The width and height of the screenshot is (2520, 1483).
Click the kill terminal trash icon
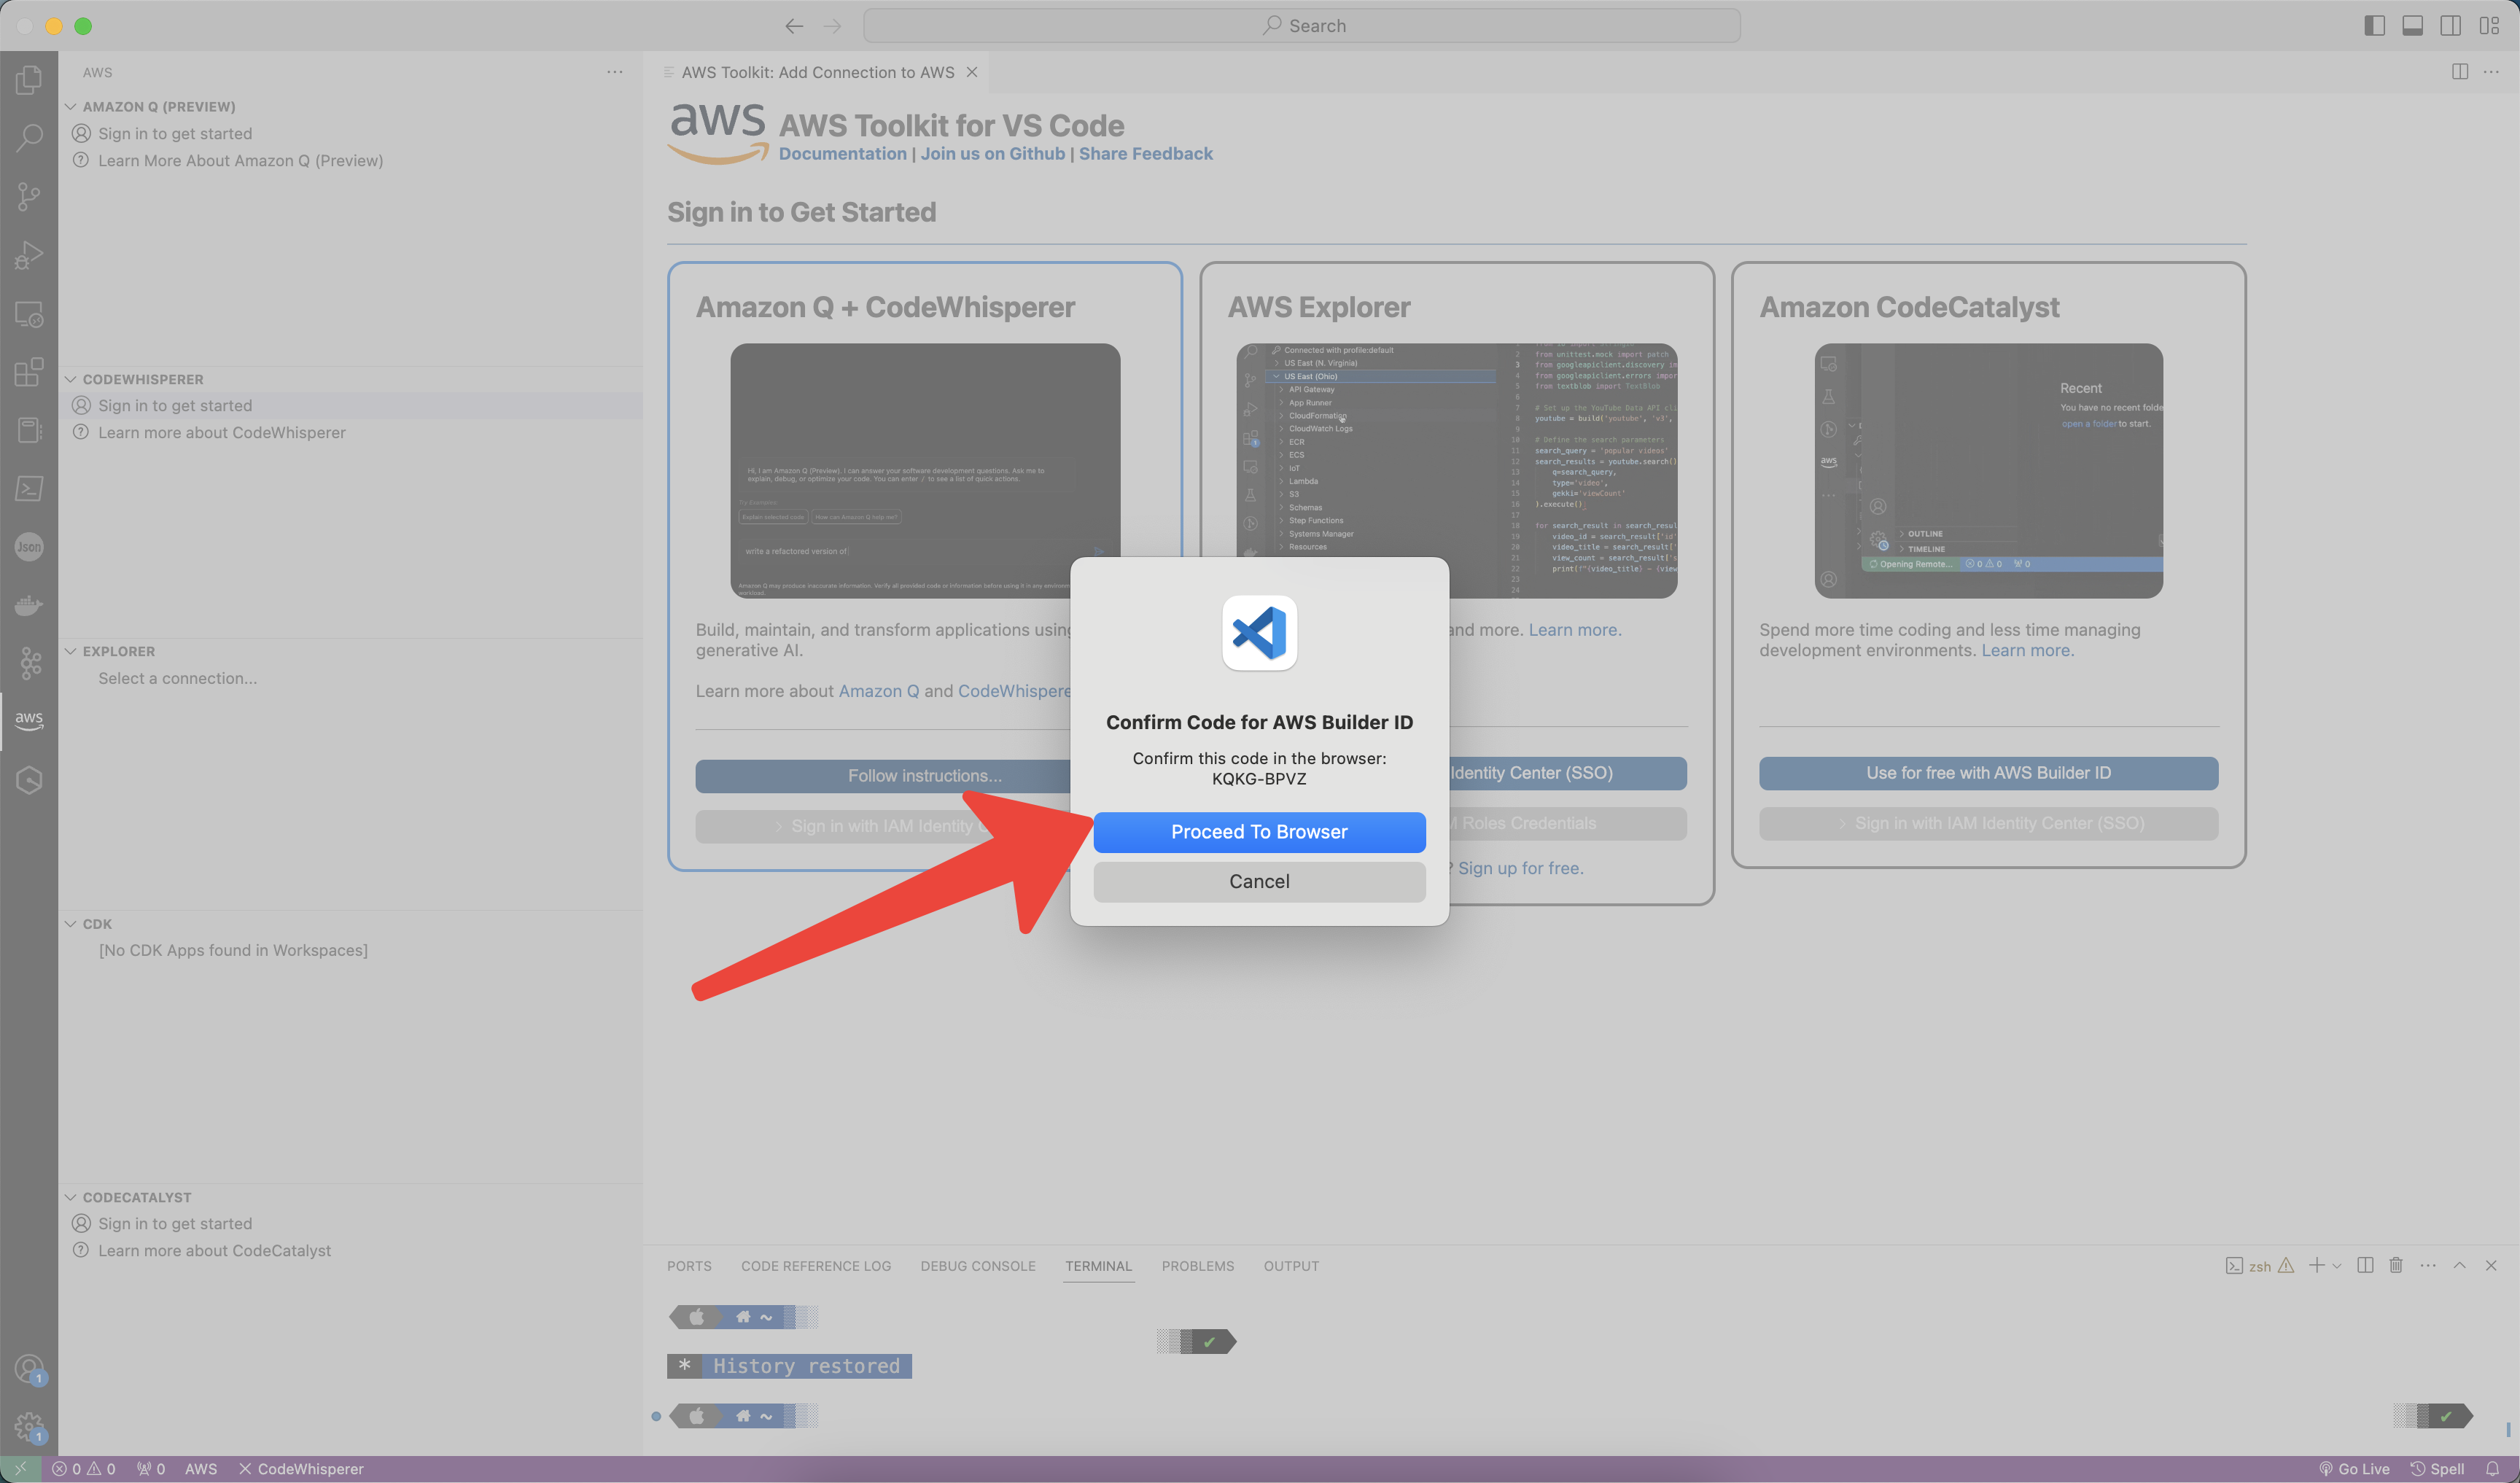pyautogui.click(x=2396, y=1265)
